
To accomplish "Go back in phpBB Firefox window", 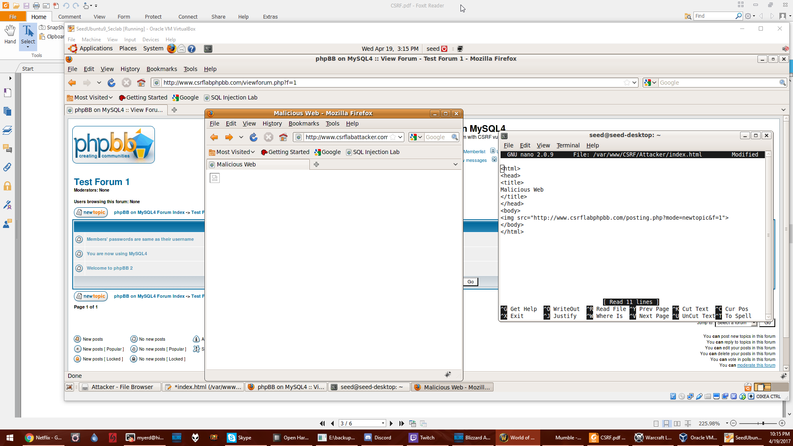I will point(72,83).
